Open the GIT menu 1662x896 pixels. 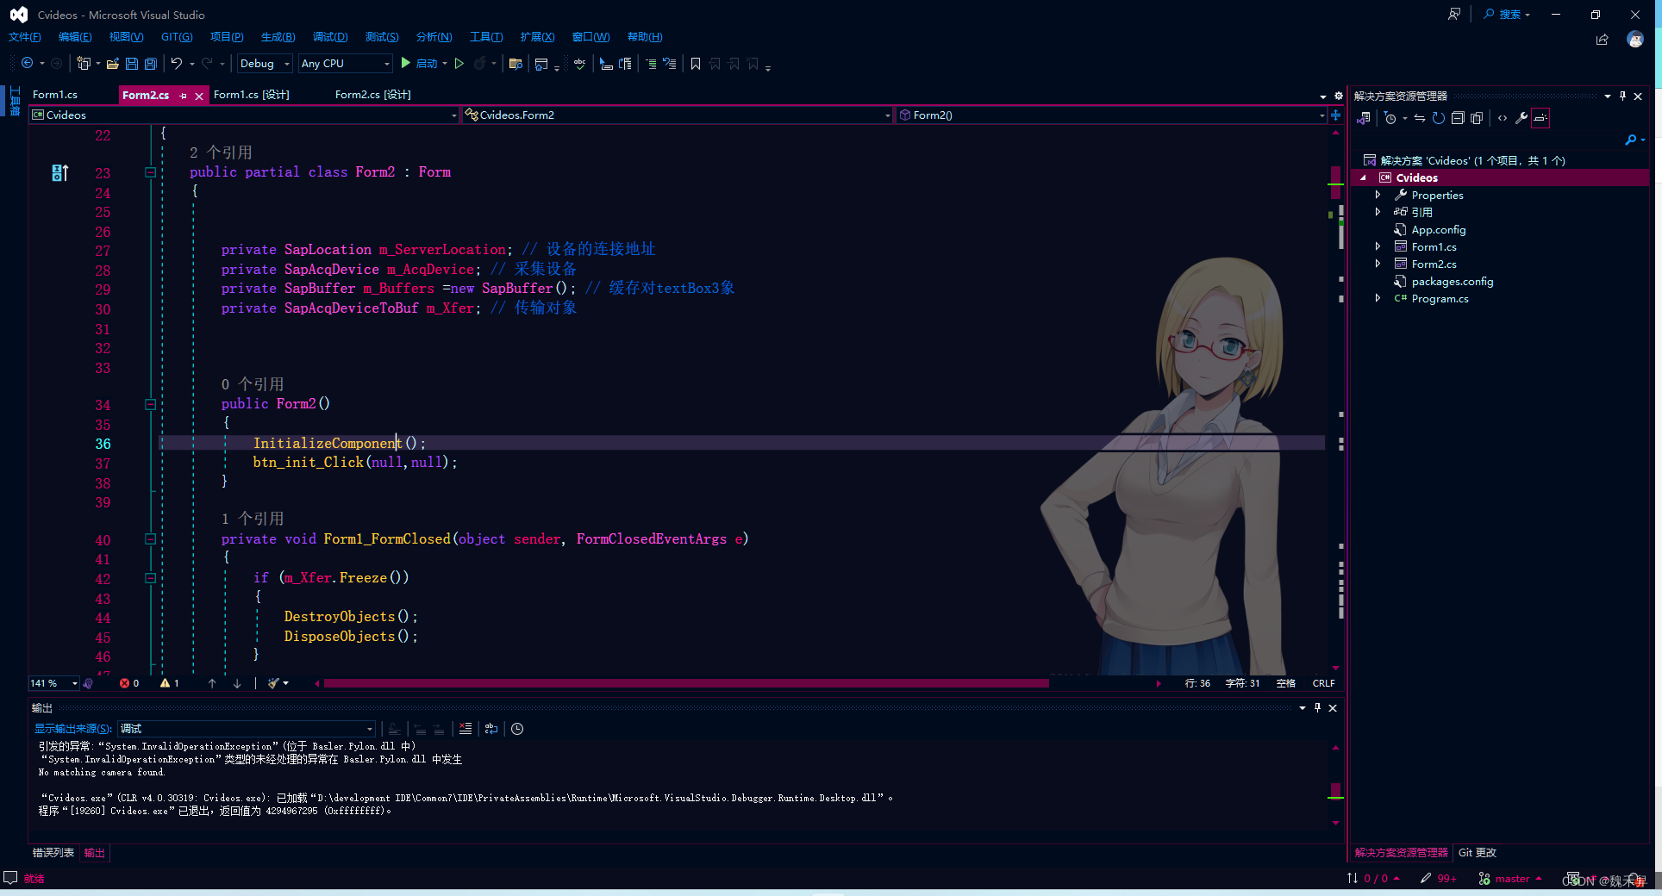coord(176,36)
